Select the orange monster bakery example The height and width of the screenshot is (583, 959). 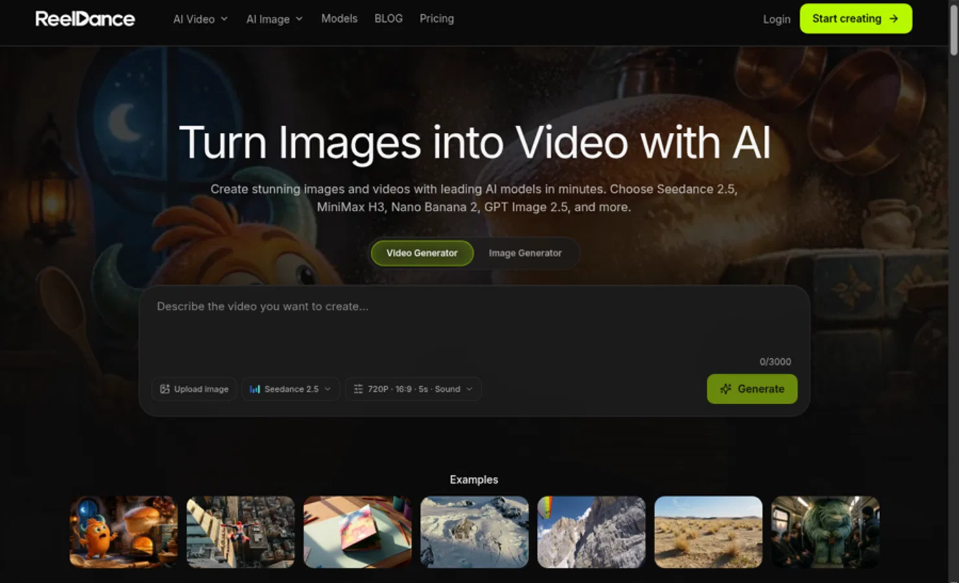coord(124,532)
